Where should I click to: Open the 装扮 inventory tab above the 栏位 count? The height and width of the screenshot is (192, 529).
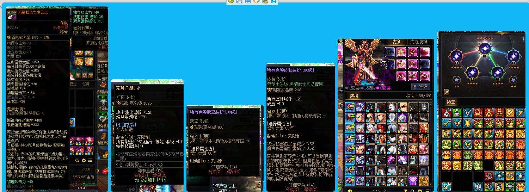tap(353, 96)
